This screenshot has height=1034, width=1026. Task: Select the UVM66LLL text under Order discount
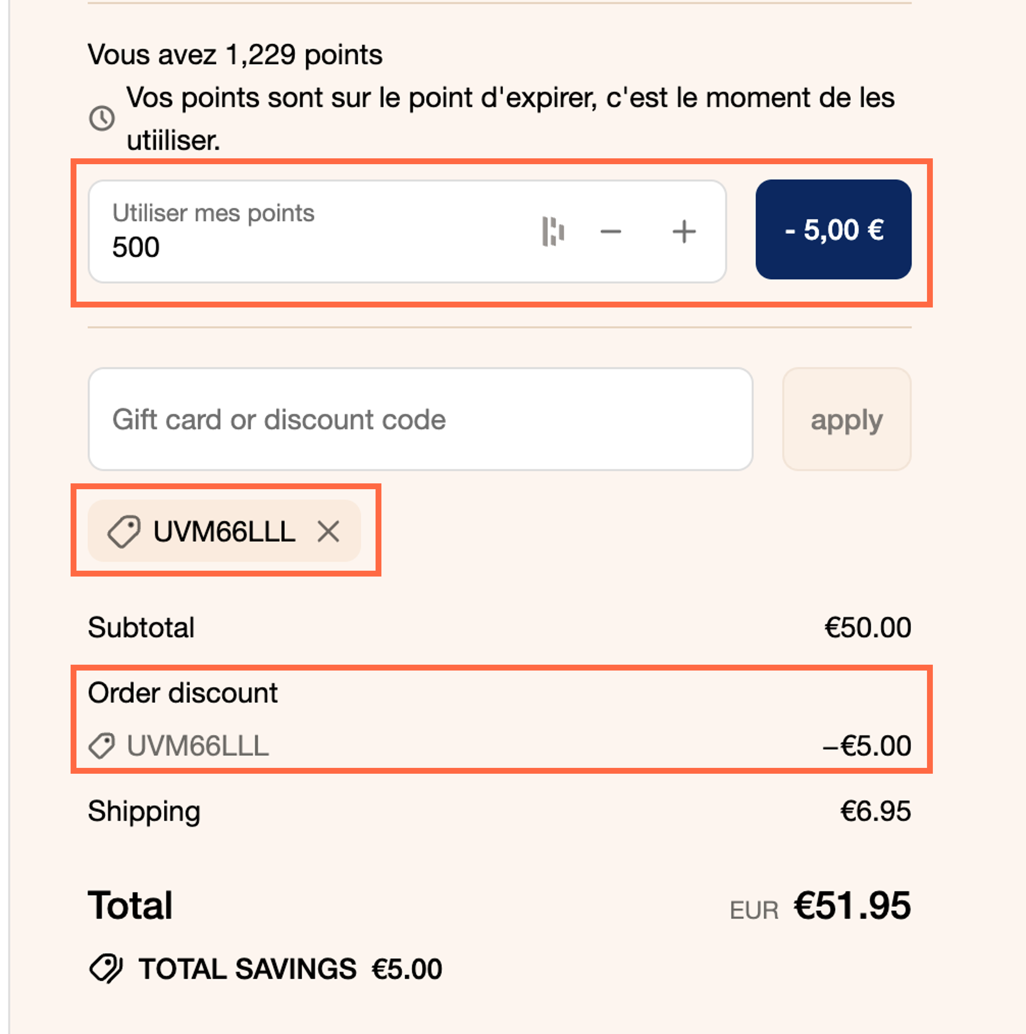(198, 746)
